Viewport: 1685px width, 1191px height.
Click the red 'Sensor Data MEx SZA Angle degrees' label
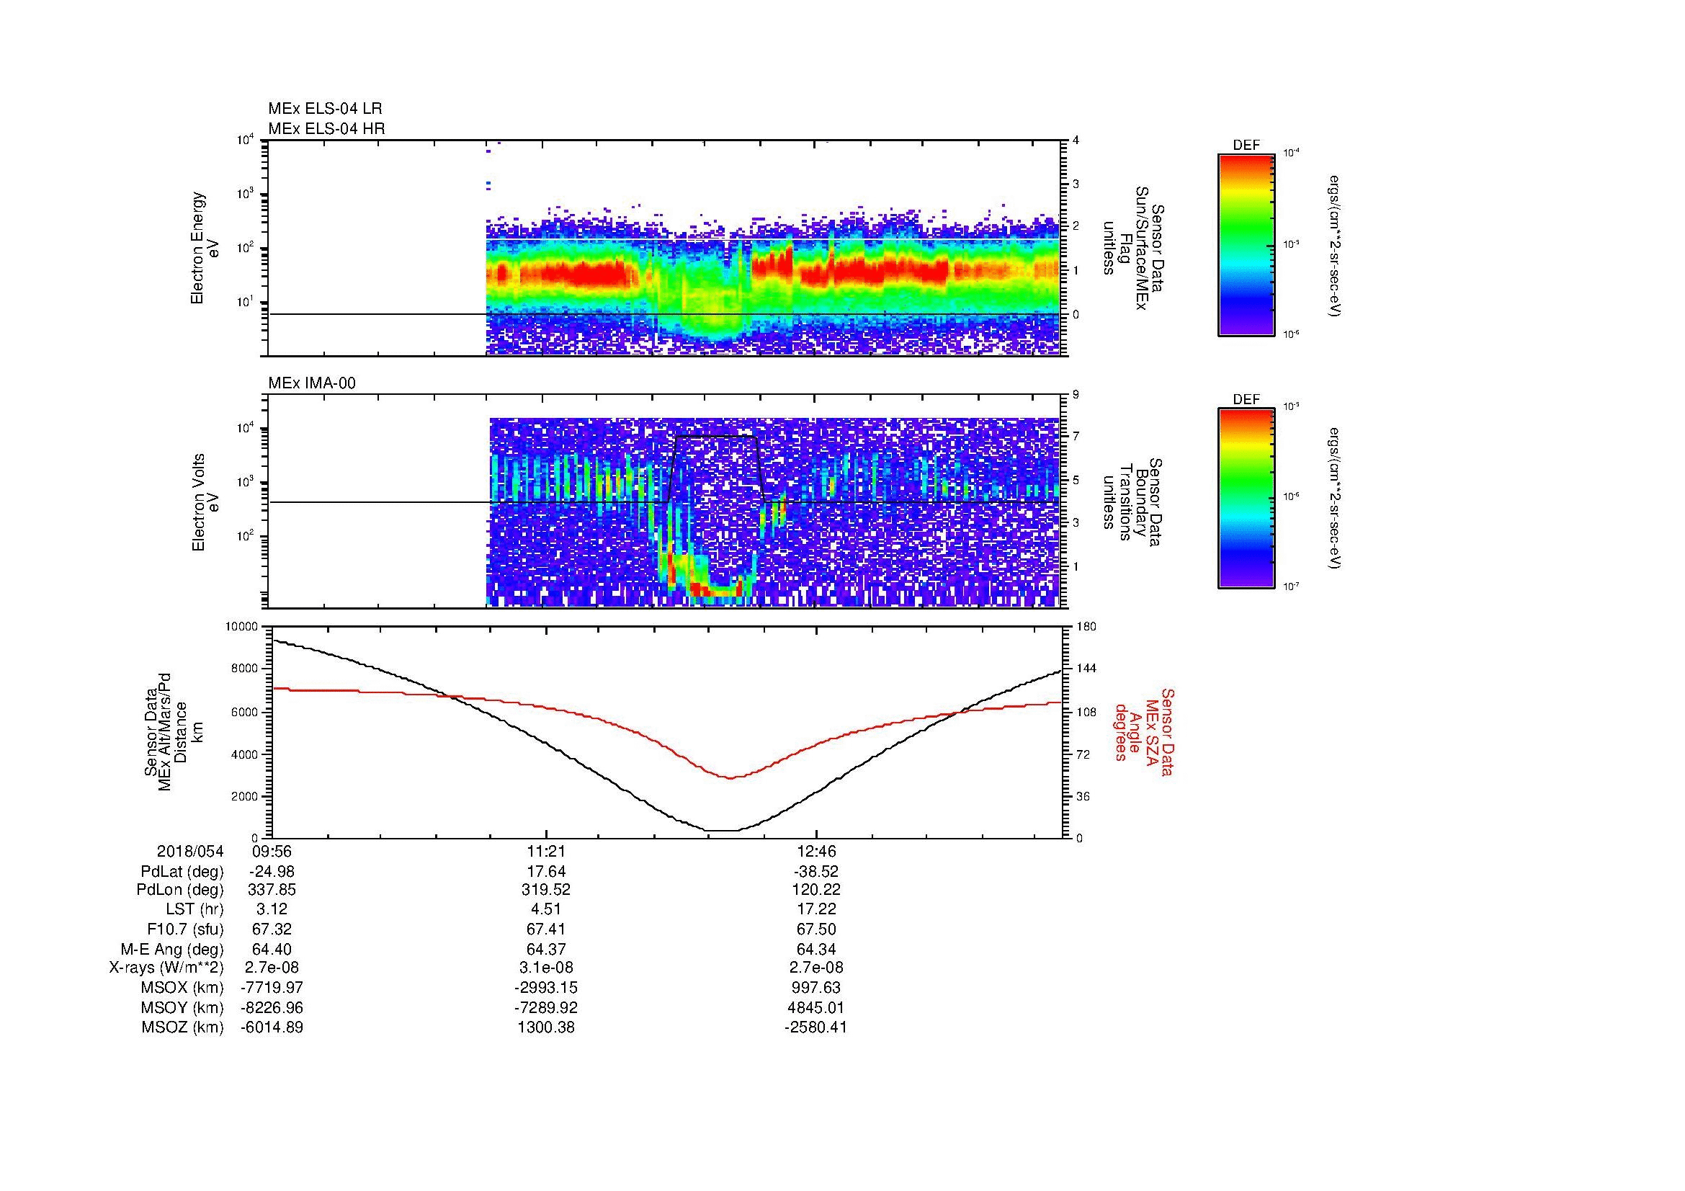click(1143, 731)
